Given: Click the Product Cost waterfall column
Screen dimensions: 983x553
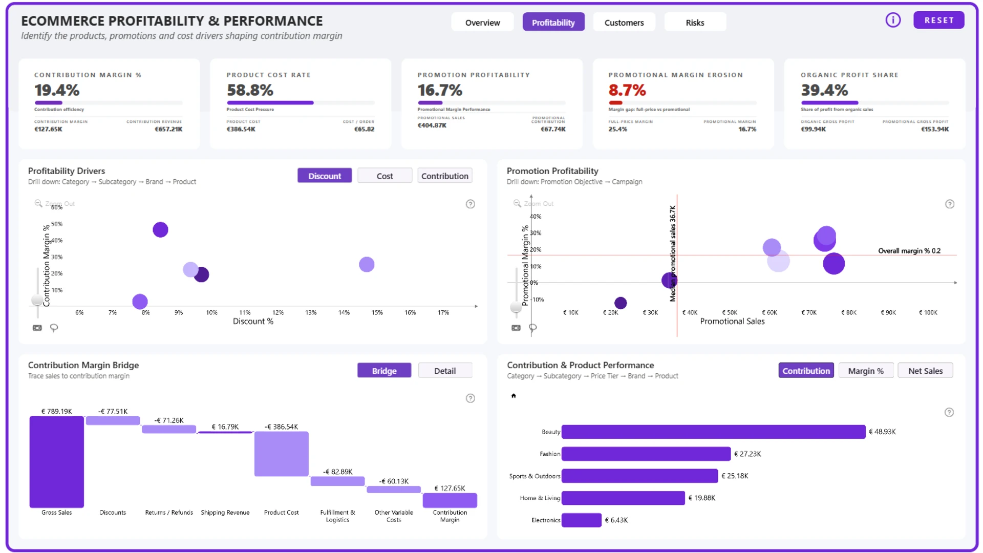Looking at the screenshot, I should coord(282,454).
